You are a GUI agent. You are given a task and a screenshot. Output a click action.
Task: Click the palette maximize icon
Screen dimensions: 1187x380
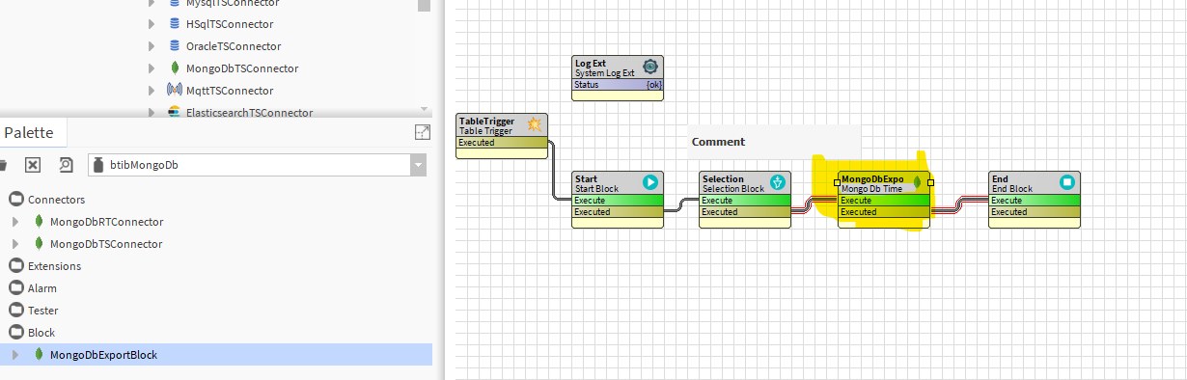[x=422, y=133]
